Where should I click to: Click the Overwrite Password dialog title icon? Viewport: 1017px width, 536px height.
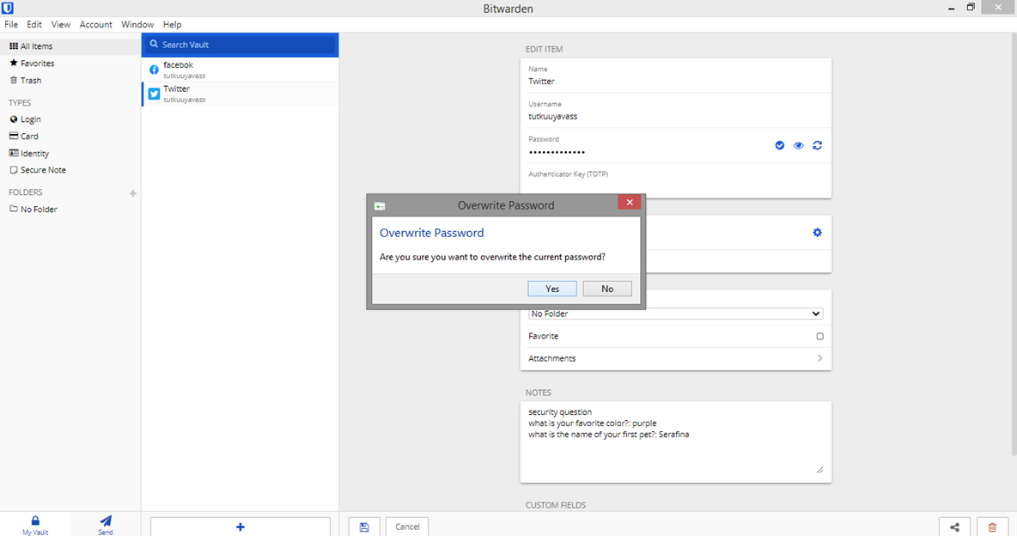coord(380,206)
